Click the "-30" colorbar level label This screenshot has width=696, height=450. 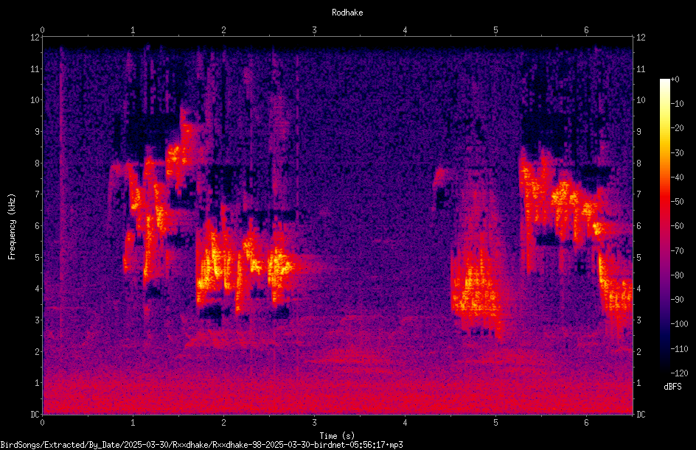(678, 153)
